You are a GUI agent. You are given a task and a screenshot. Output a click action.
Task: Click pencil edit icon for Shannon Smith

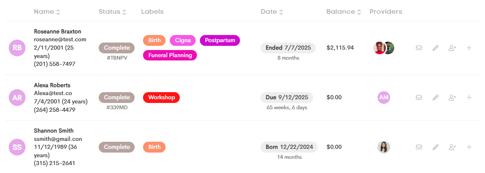click(436, 147)
